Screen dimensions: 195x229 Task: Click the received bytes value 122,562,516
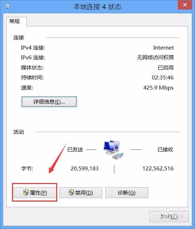pos(158,168)
